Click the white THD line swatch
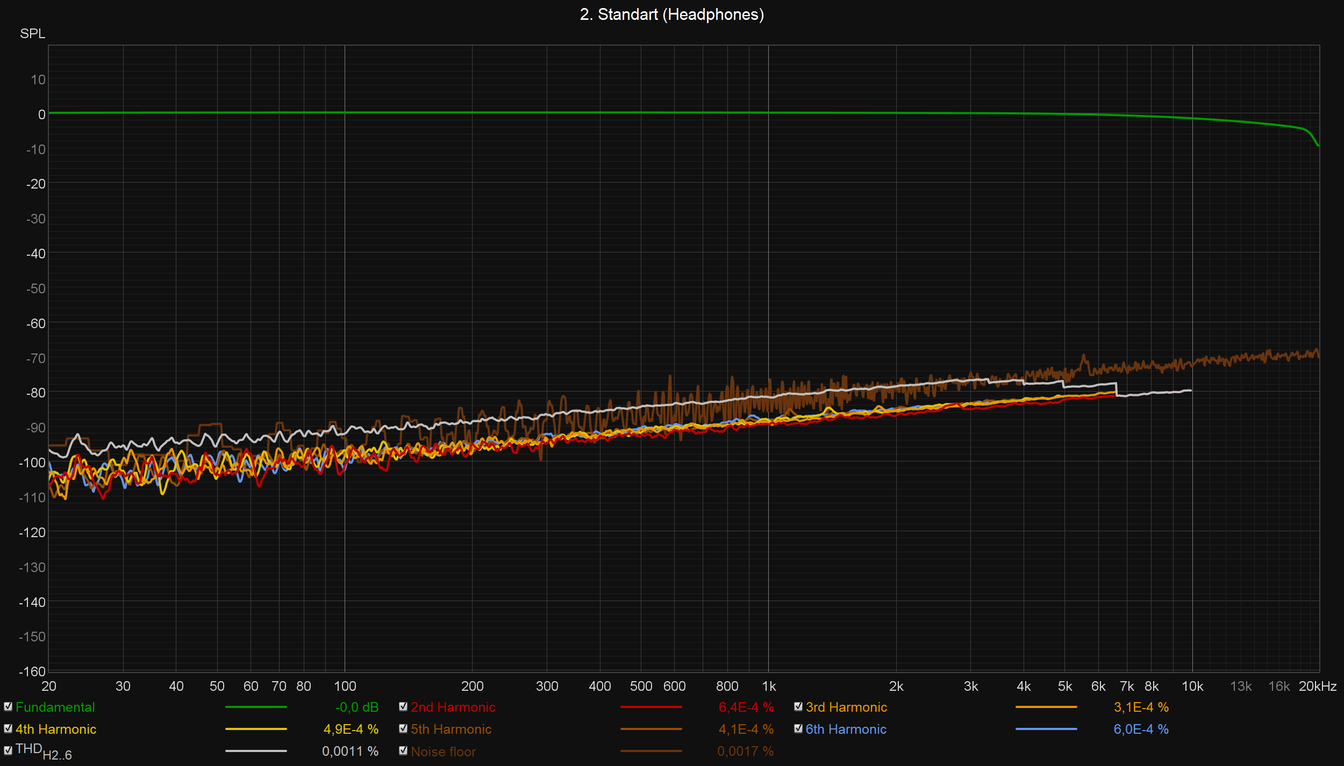Viewport: 1344px width, 766px height. click(256, 751)
